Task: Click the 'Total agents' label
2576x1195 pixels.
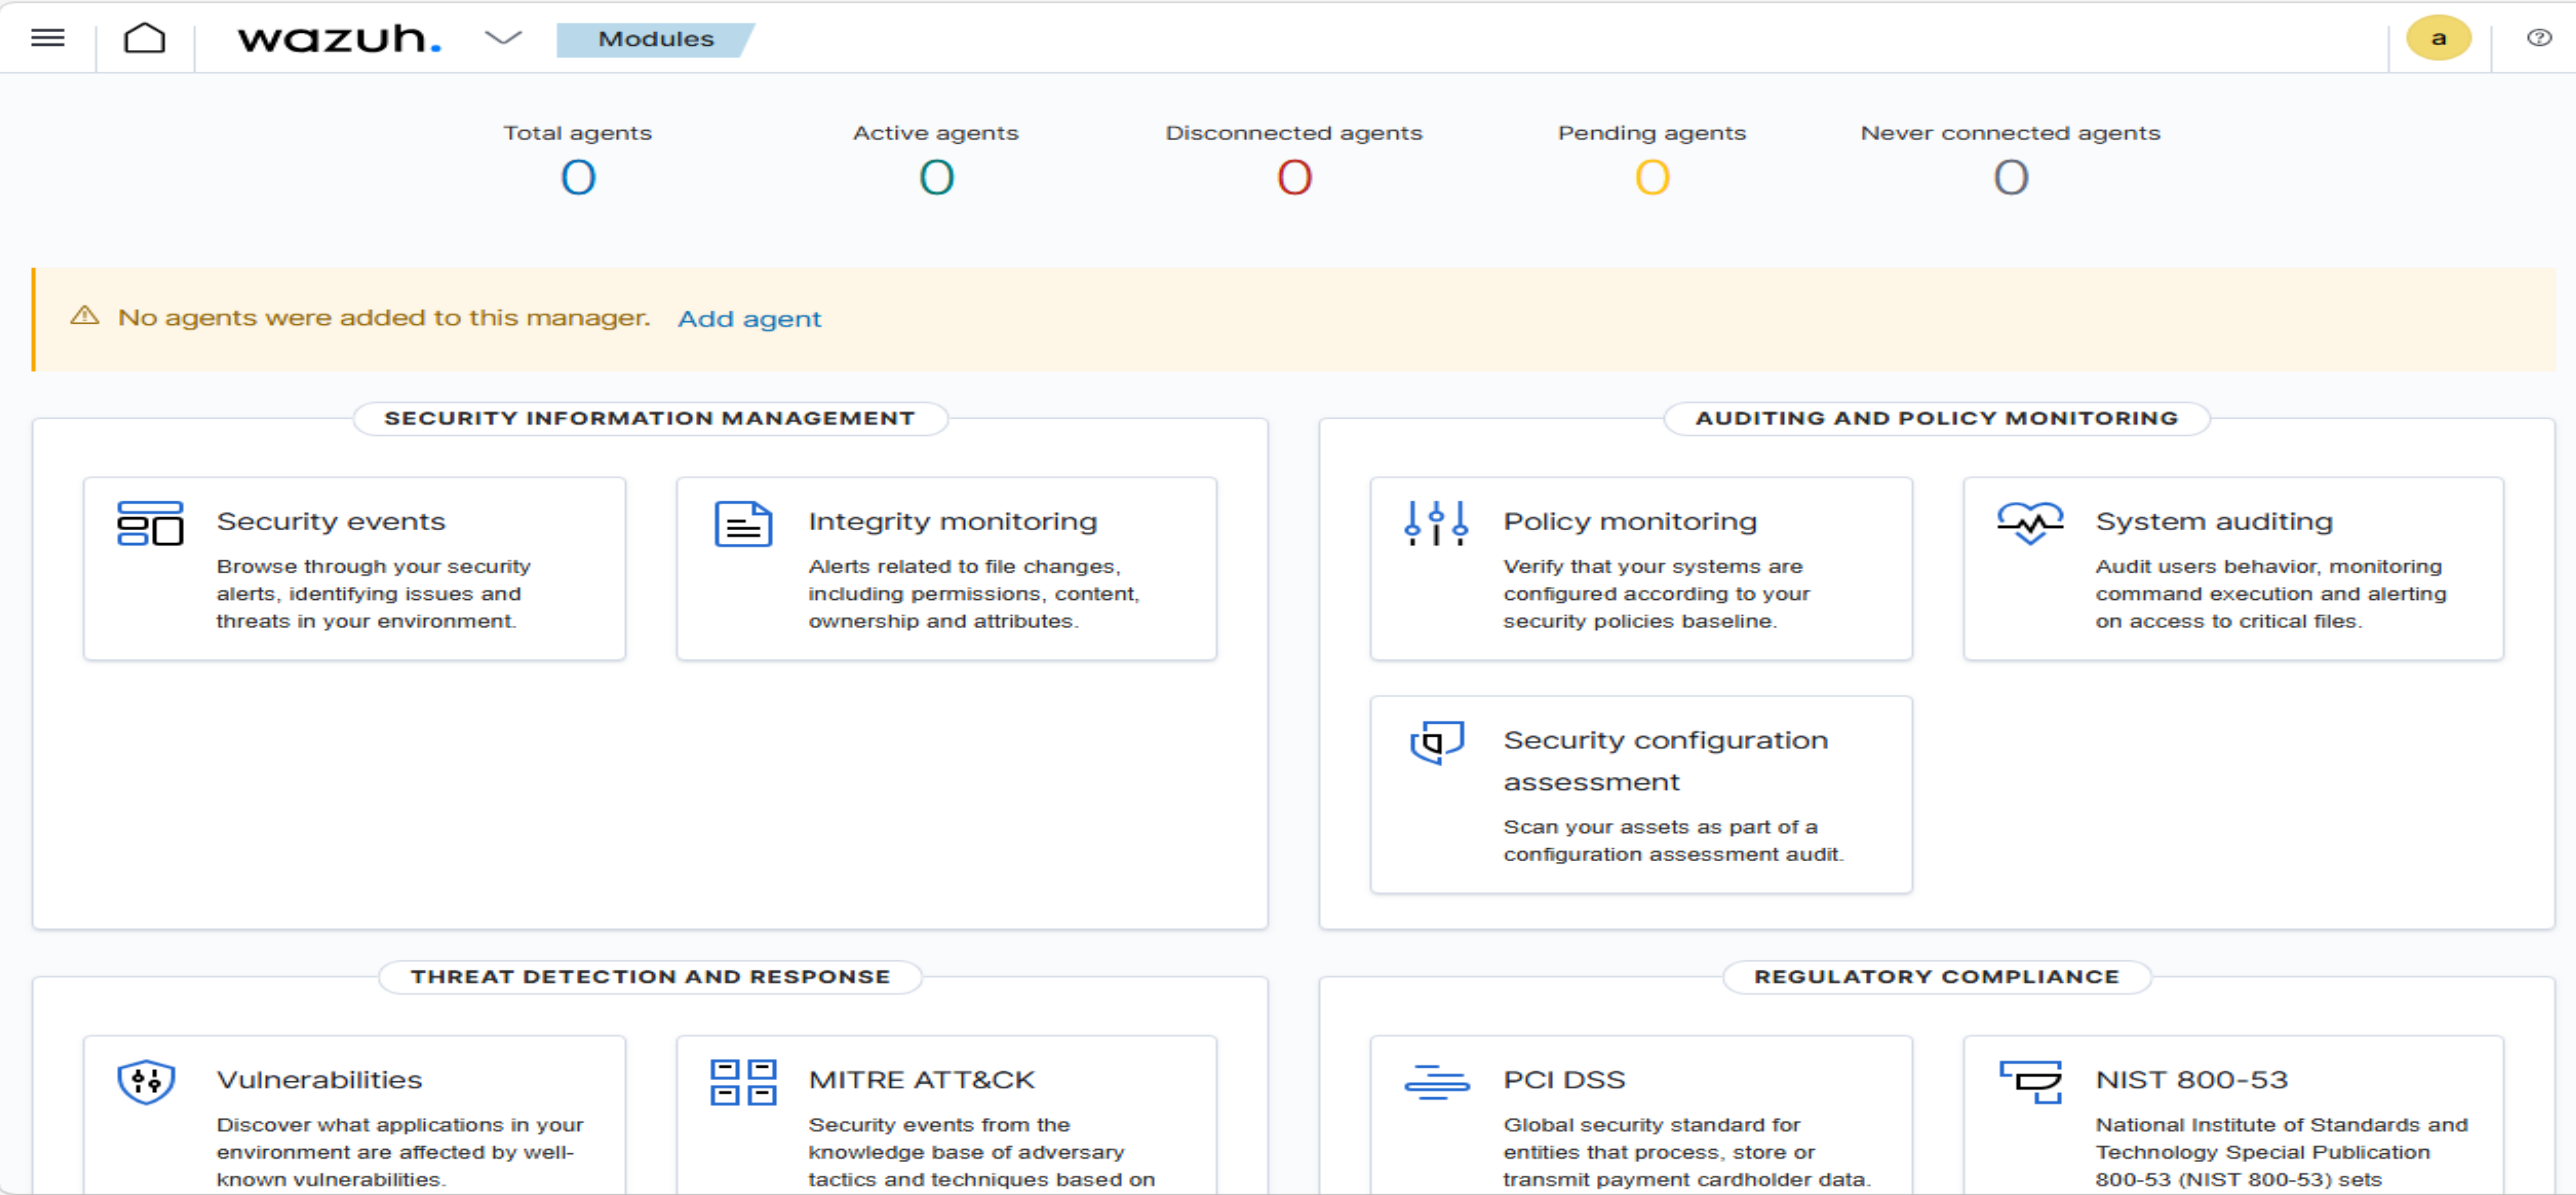Action: coord(578,133)
